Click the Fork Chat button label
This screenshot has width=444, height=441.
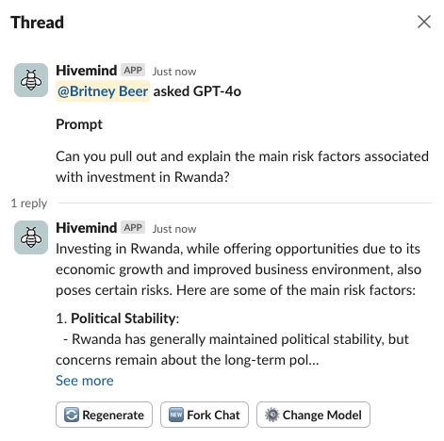(x=213, y=415)
